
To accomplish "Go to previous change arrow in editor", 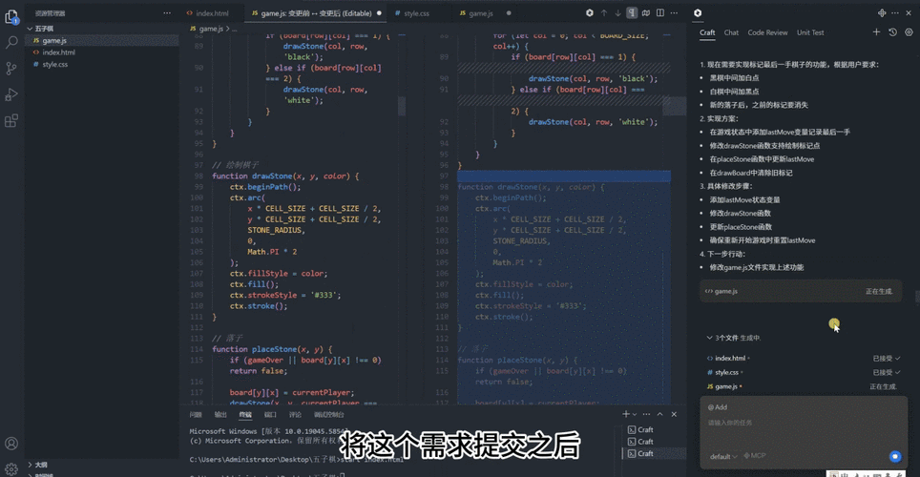I will tap(603, 13).
